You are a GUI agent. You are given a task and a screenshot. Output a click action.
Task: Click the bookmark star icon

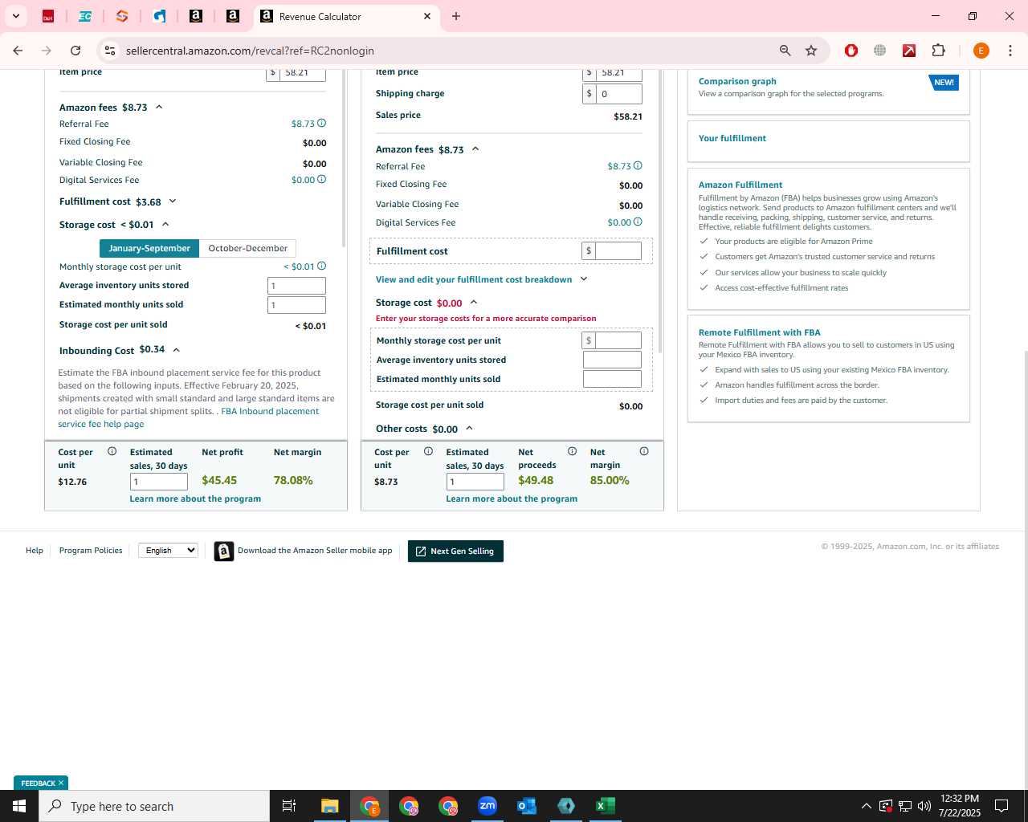[x=811, y=51]
